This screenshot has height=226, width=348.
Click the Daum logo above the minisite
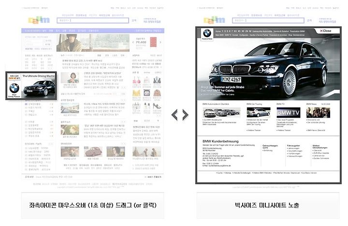tap(214, 20)
